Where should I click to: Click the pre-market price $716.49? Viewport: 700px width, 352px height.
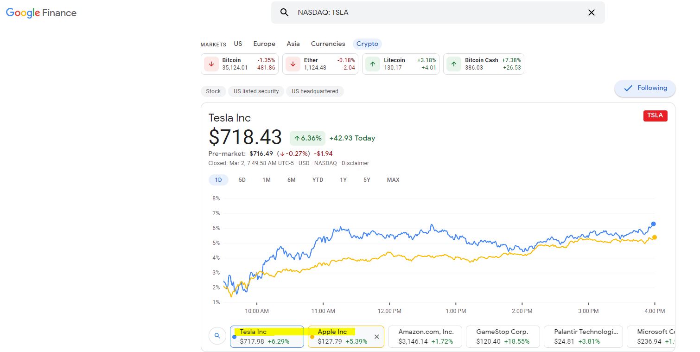click(x=261, y=154)
